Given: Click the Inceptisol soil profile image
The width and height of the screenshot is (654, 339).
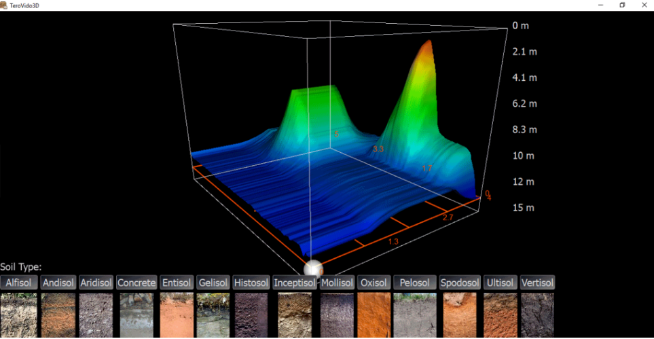Looking at the screenshot, I should pyautogui.click(x=294, y=315).
